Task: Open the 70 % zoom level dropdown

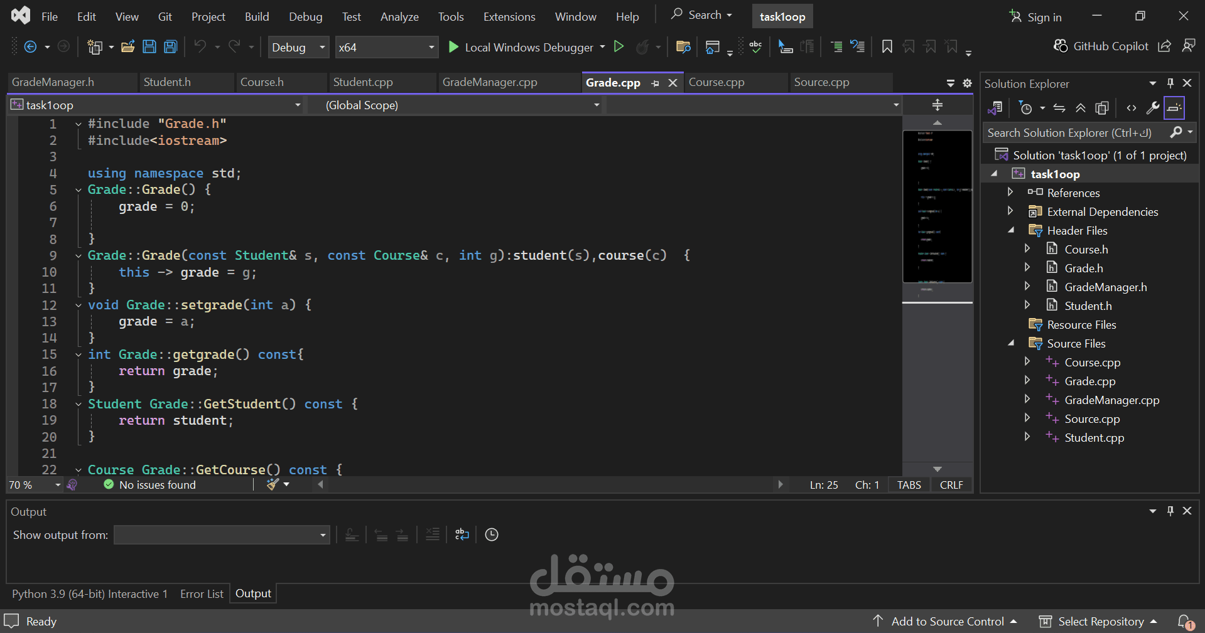Action: click(35, 485)
